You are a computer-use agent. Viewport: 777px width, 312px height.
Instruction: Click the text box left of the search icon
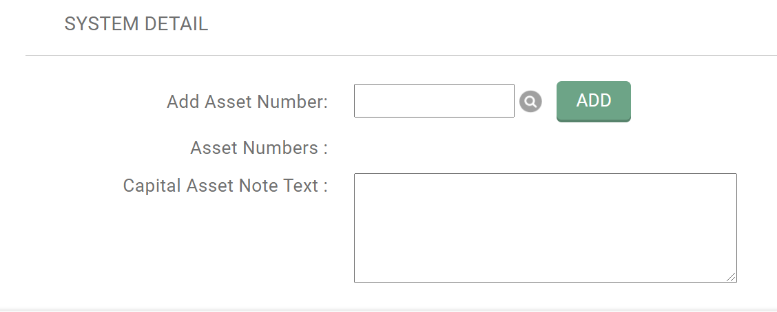[434, 101]
